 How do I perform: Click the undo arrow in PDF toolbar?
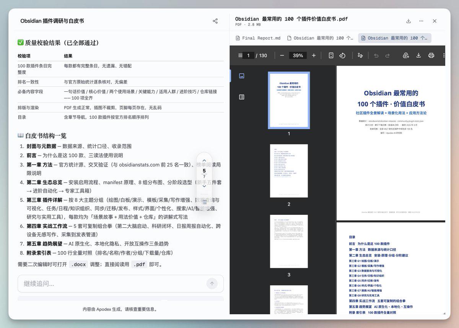[x=376, y=55]
